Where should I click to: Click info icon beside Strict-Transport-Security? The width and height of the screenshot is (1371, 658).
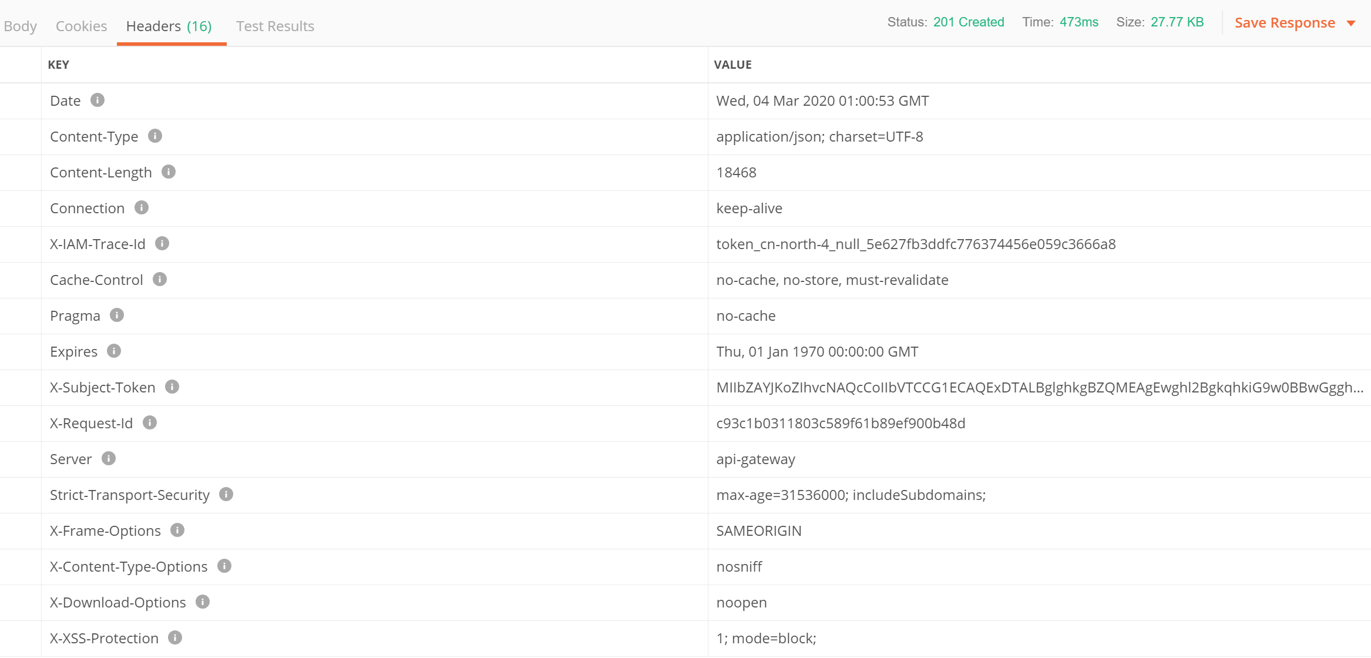[226, 494]
